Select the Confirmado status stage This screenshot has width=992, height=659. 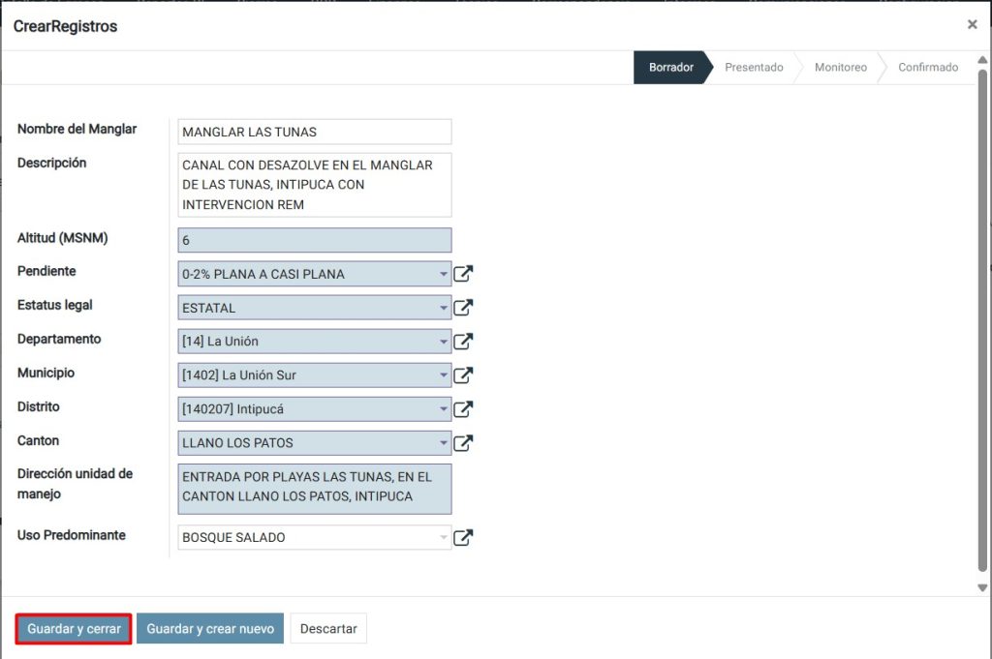[928, 68]
